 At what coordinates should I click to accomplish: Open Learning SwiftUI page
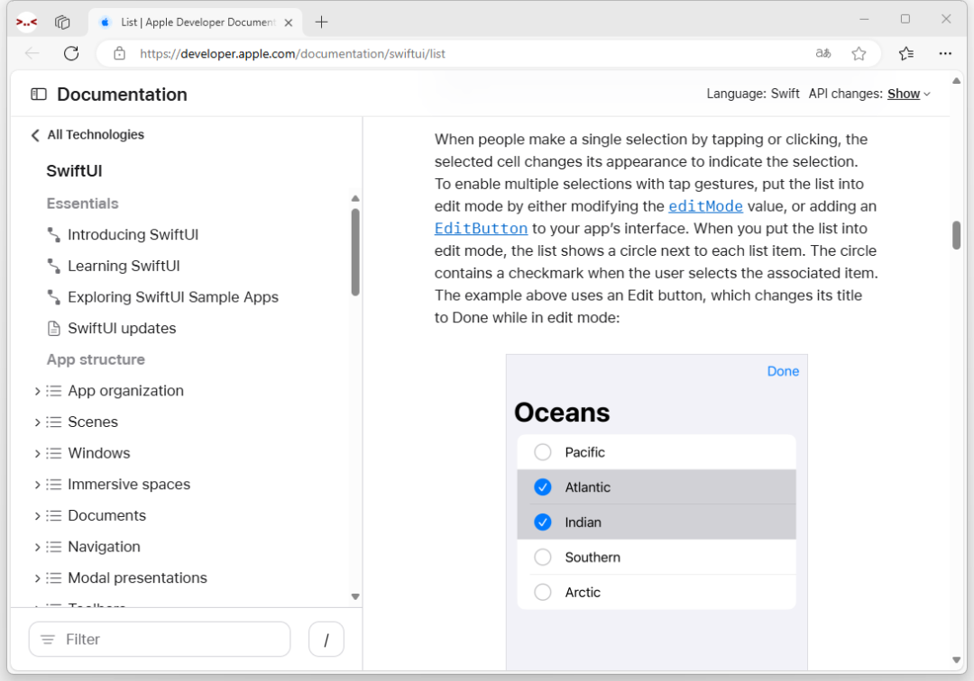124,266
